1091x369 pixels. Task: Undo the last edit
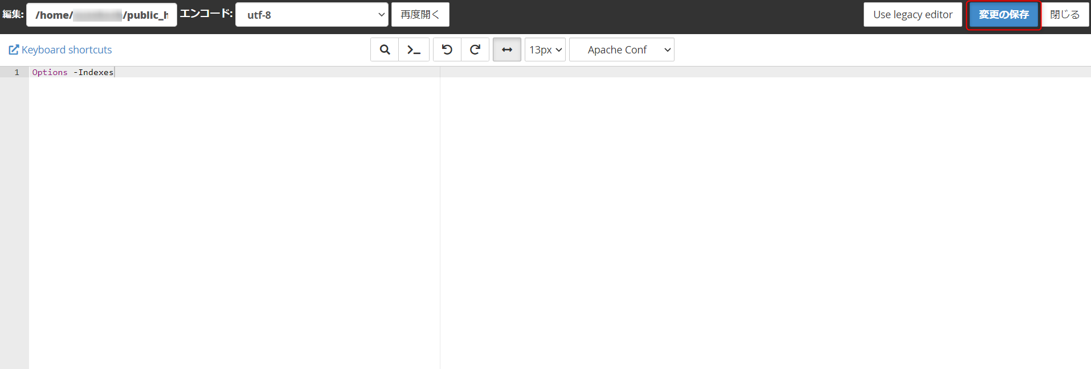(x=447, y=50)
